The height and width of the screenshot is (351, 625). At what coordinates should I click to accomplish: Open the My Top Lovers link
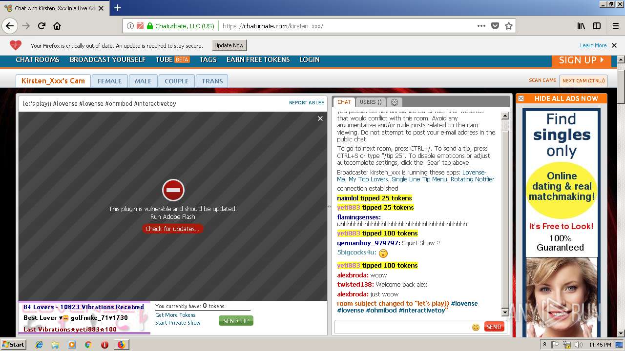point(368,179)
